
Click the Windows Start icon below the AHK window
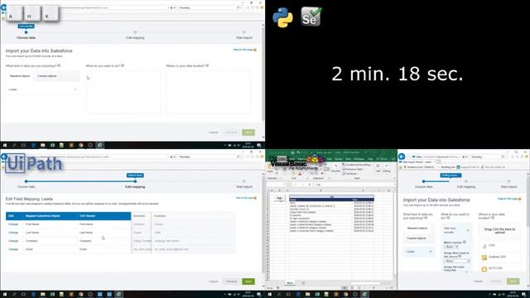coord(5,146)
